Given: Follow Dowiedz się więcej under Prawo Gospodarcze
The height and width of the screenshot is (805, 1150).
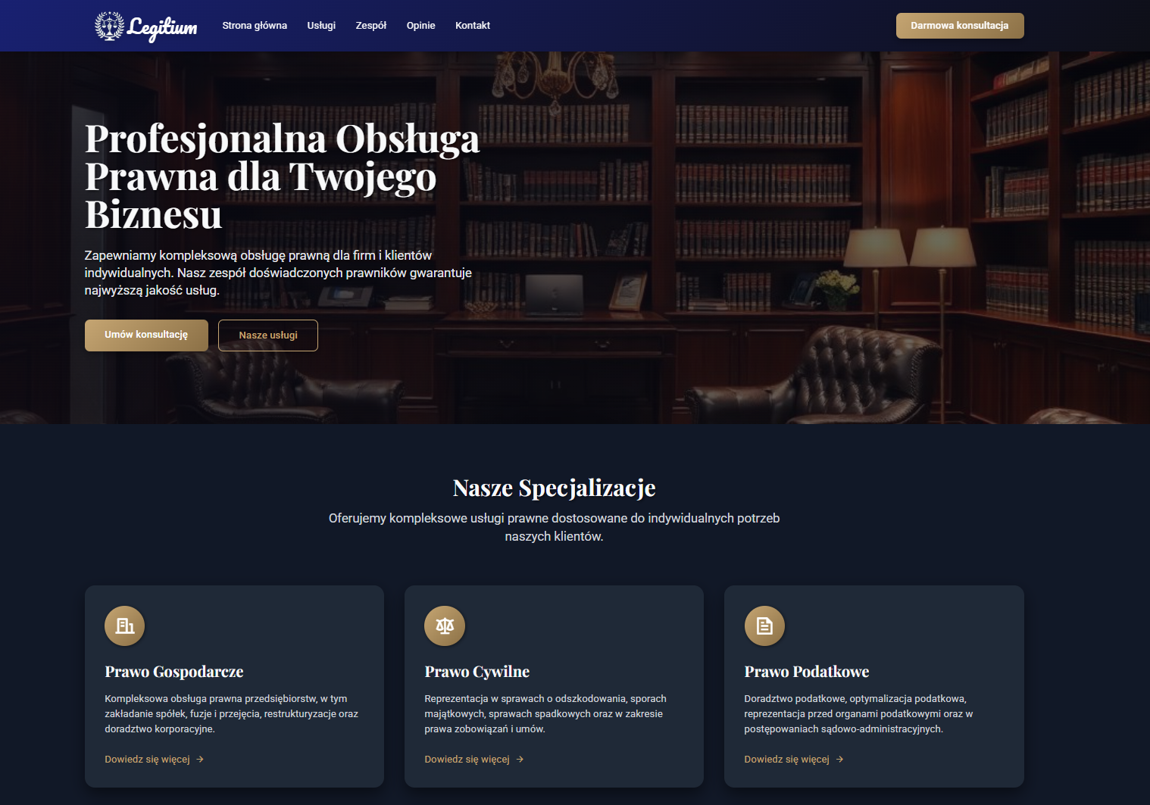Looking at the screenshot, I should 147,760.
